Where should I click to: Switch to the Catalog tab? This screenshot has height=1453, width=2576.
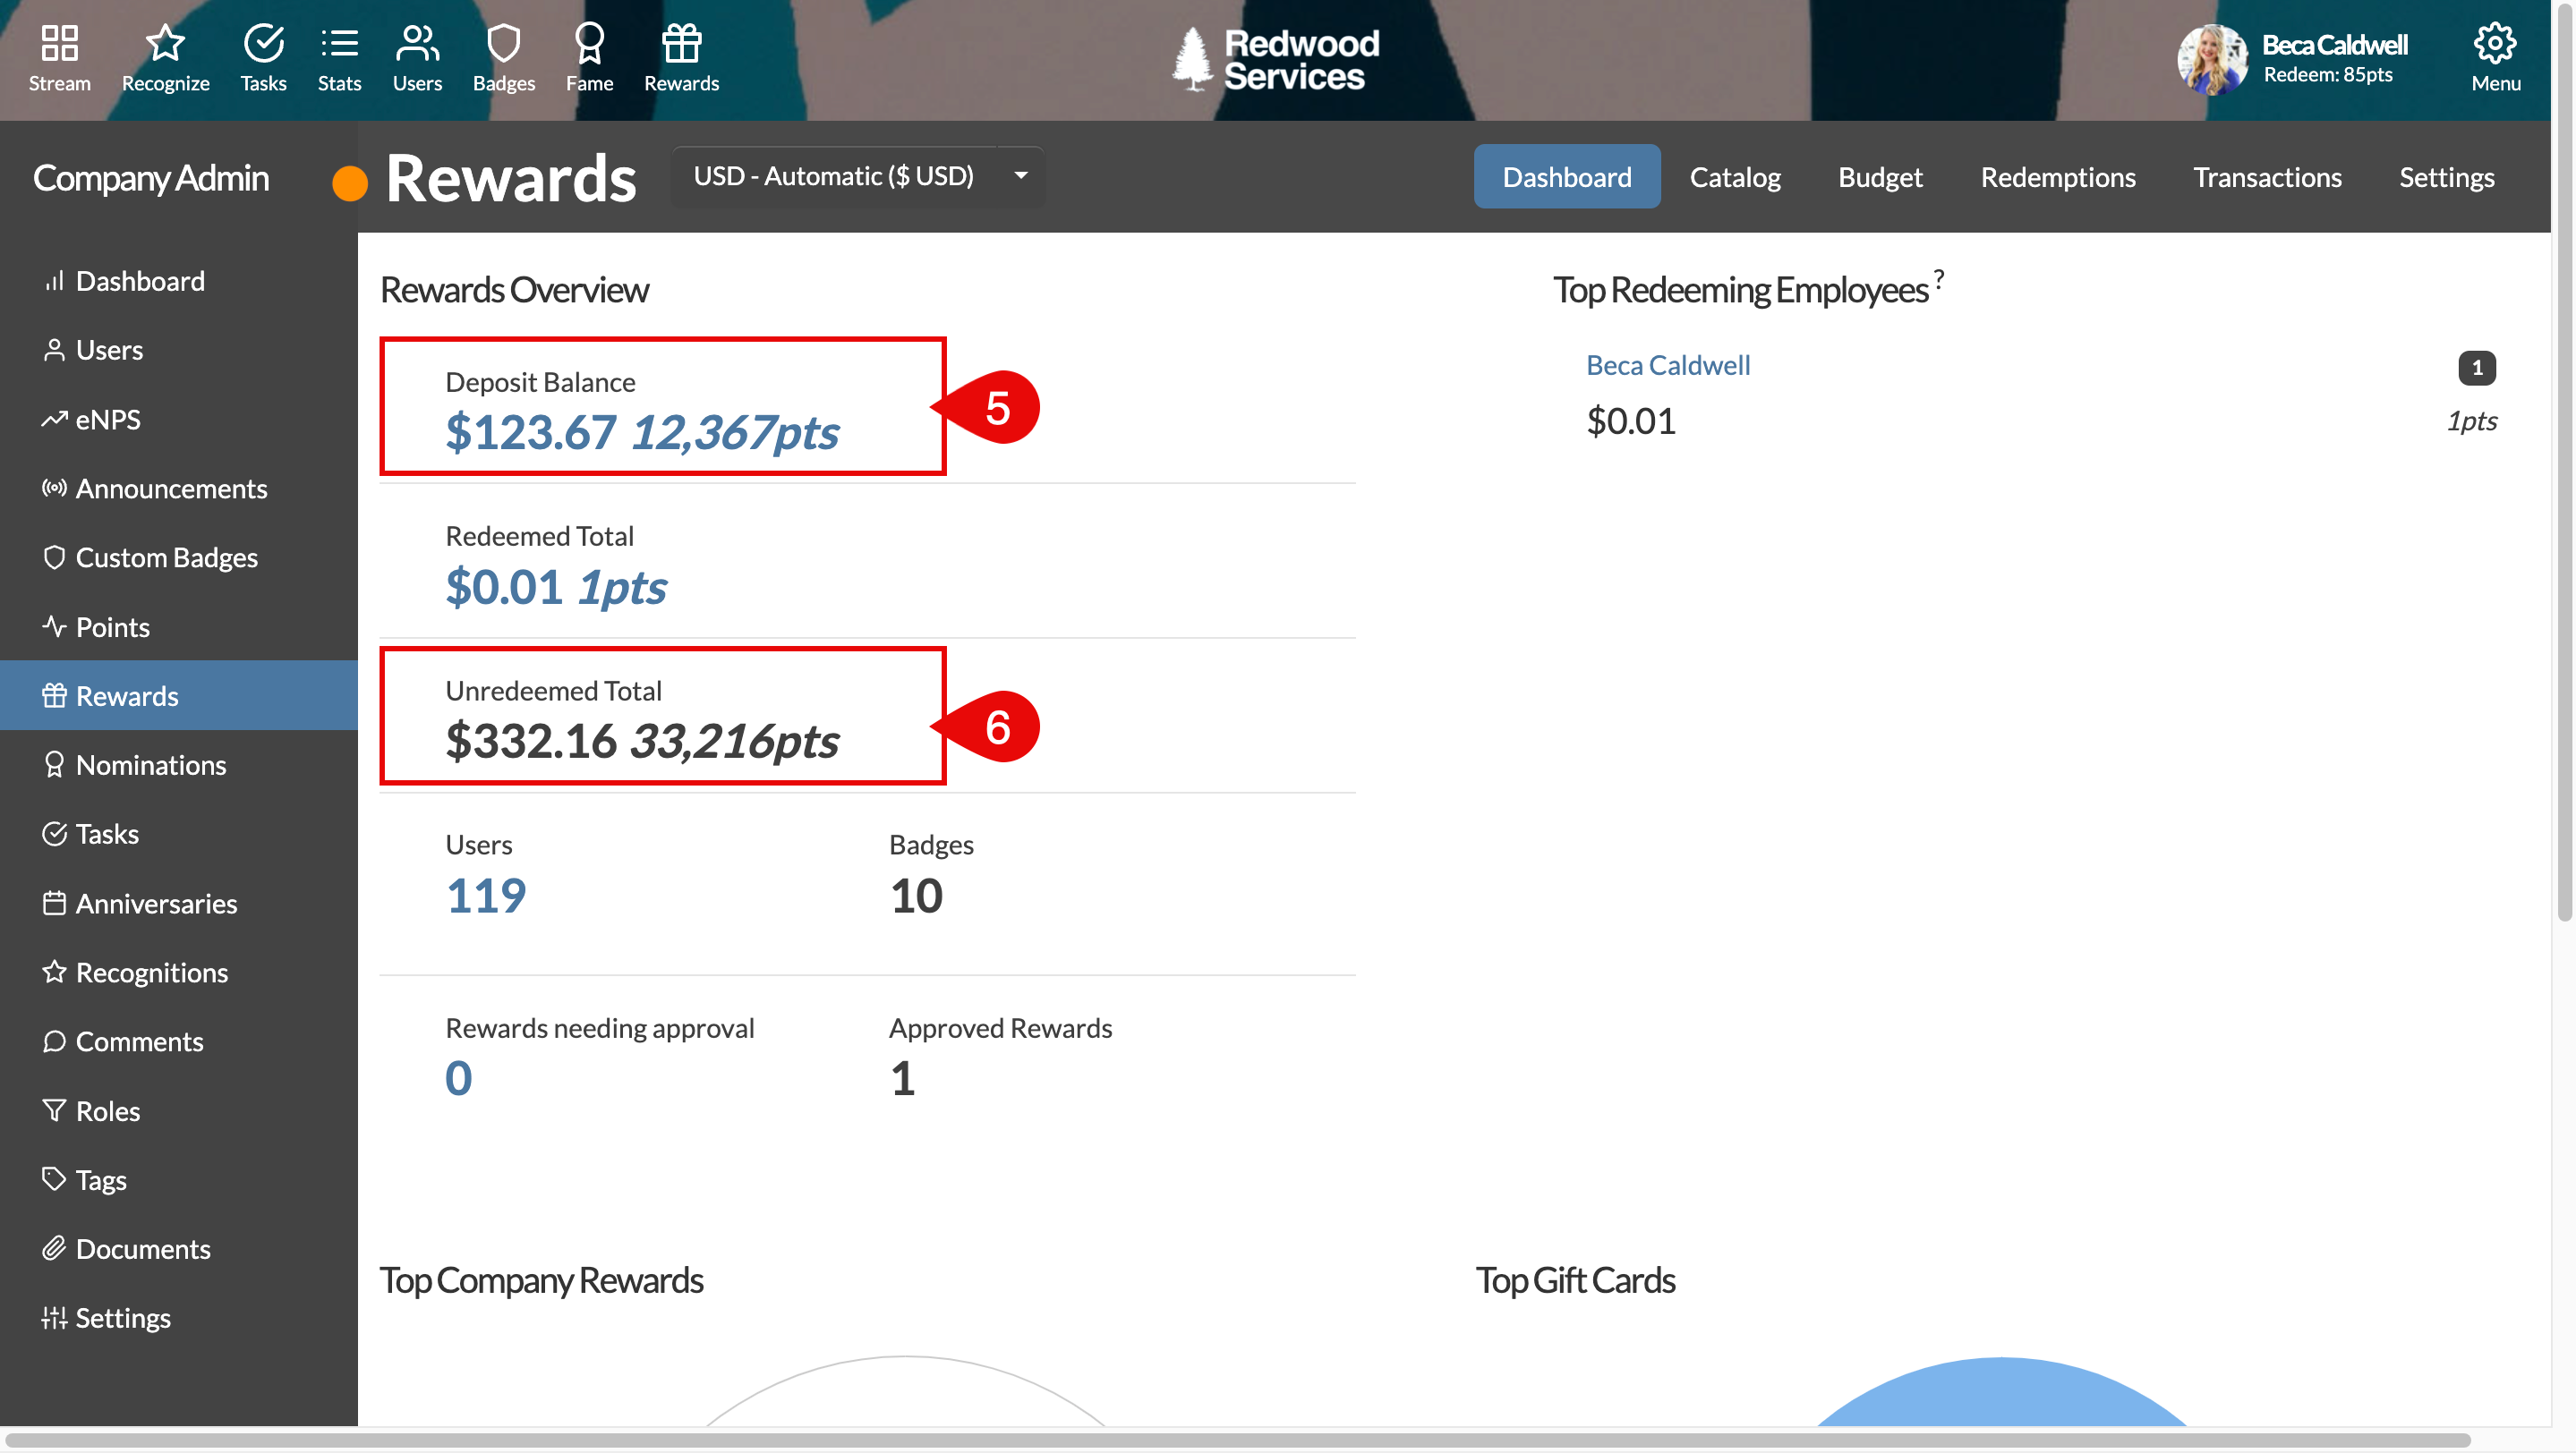coord(1735,177)
